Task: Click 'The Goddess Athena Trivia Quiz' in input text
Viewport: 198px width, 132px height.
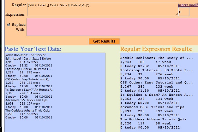Action: click(x=27, y=110)
